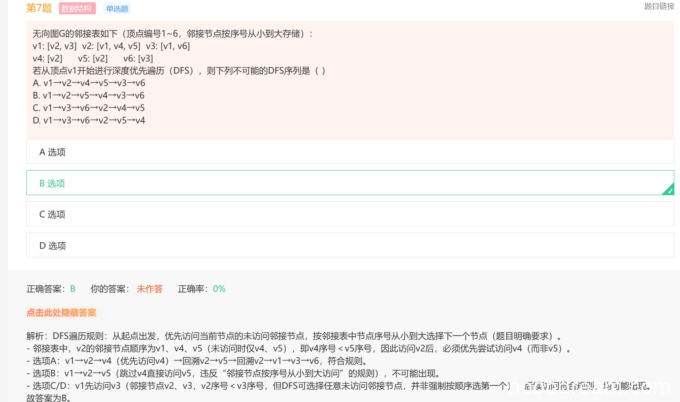
Task: Click the blue 单选题 type tag
Action: click(x=117, y=9)
